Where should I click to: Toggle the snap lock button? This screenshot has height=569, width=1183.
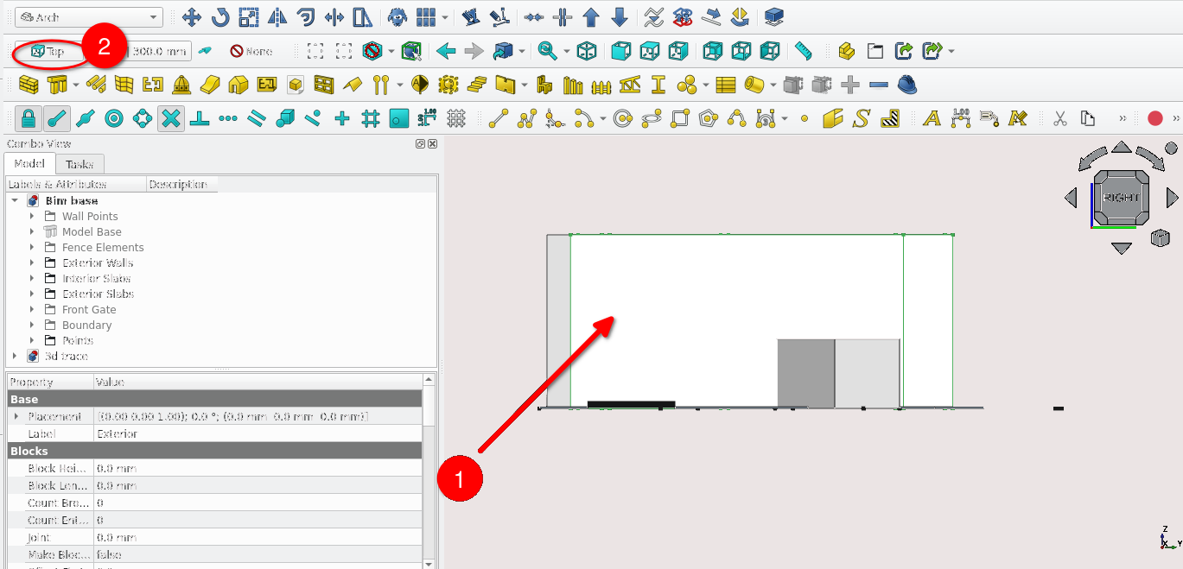(x=29, y=118)
